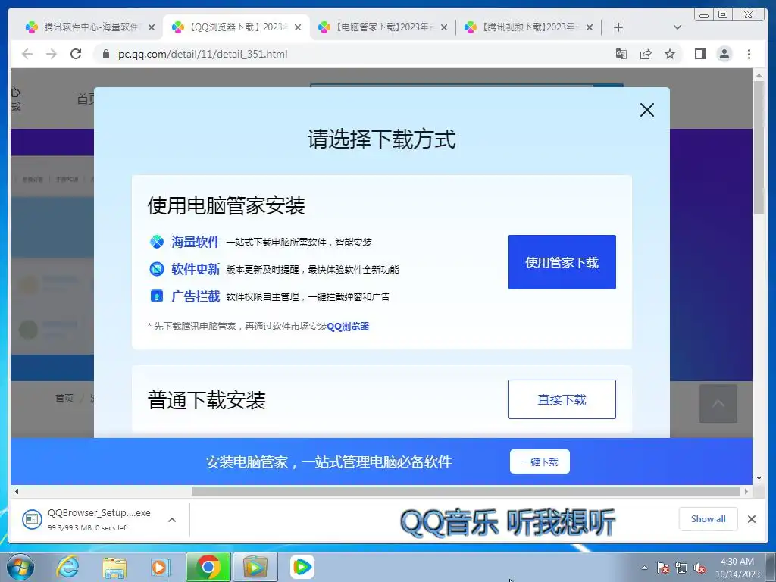Click the horizontal page scrollbar thumb

(465, 491)
